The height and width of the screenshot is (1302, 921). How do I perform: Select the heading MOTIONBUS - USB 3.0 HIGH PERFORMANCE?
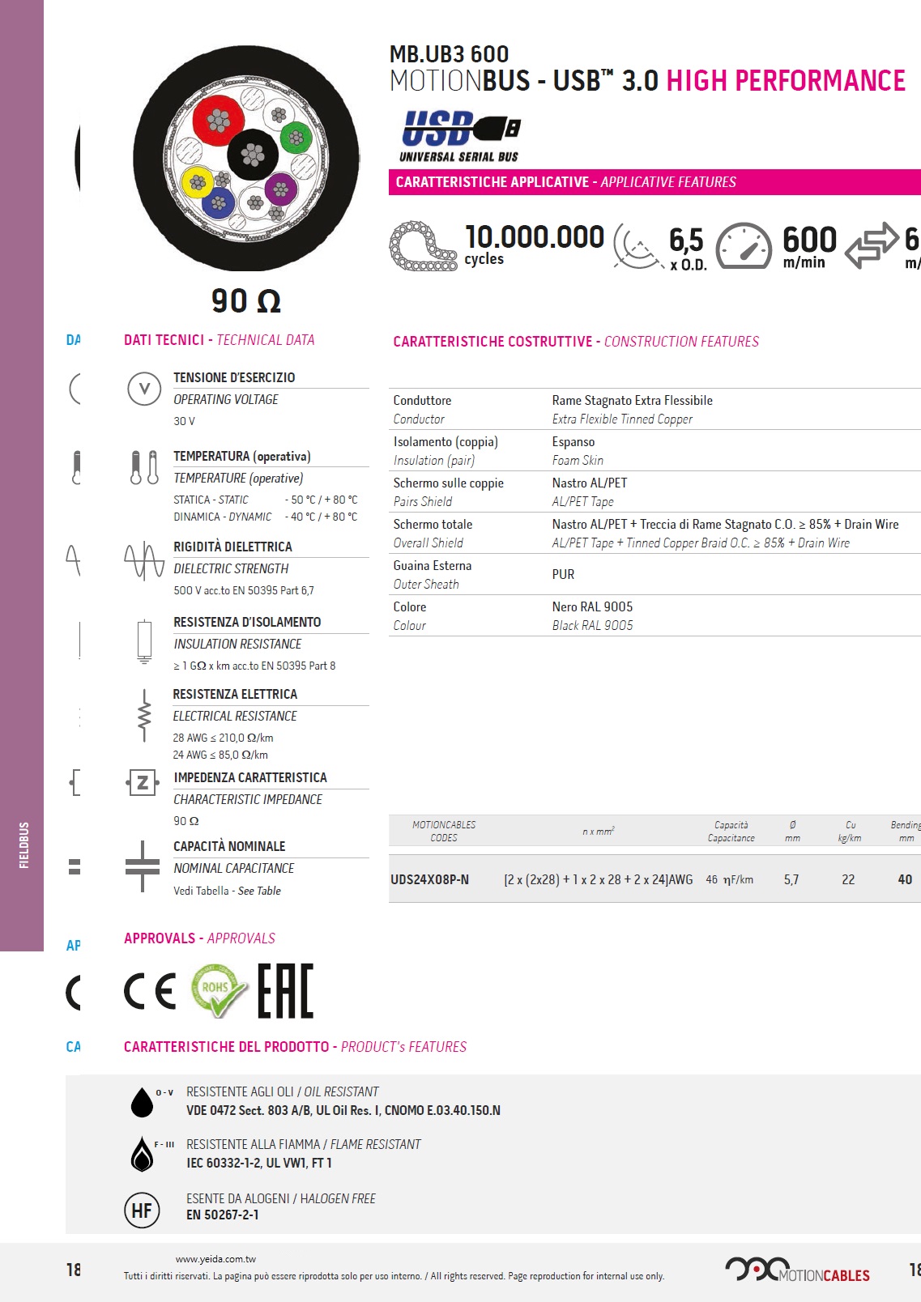[x=647, y=81]
